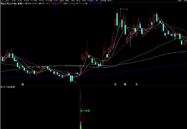This screenshot has height=129, width=187.
Task: Open the sub-chart indicator settings gear icon
Action: tap(2, 87)
